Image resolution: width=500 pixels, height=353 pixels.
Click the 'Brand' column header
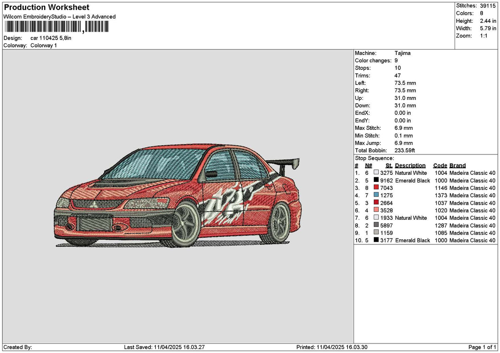point(457,166)
